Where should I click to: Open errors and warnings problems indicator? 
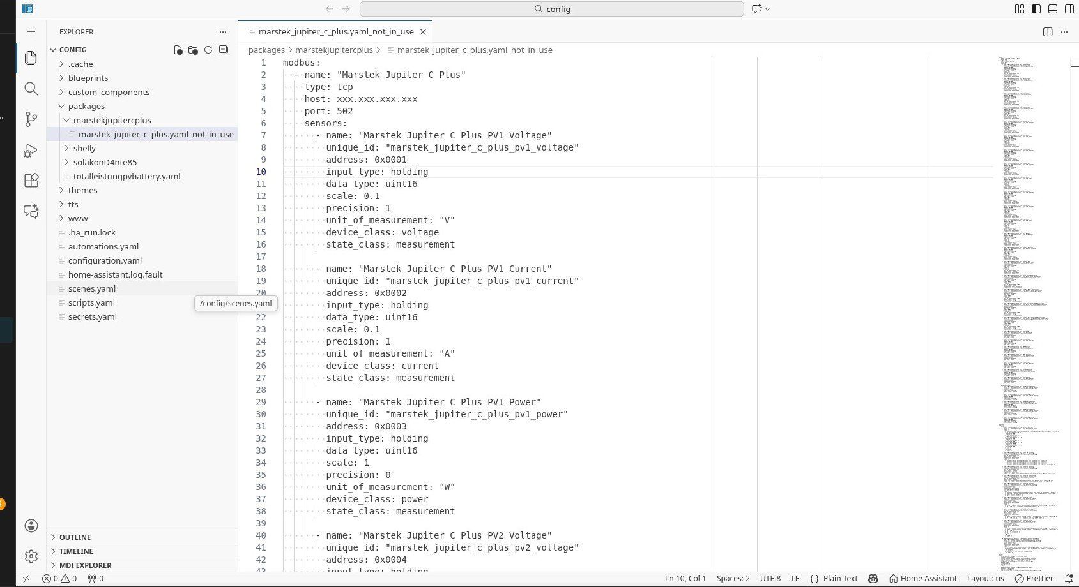[x=59, y=579]
